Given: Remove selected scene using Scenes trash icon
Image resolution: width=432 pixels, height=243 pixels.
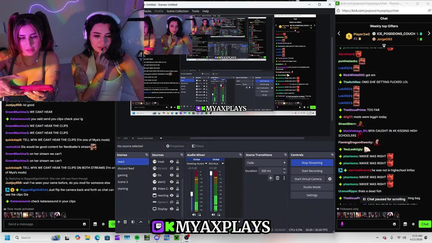Looking at the screenshot, I should point(125,222).
